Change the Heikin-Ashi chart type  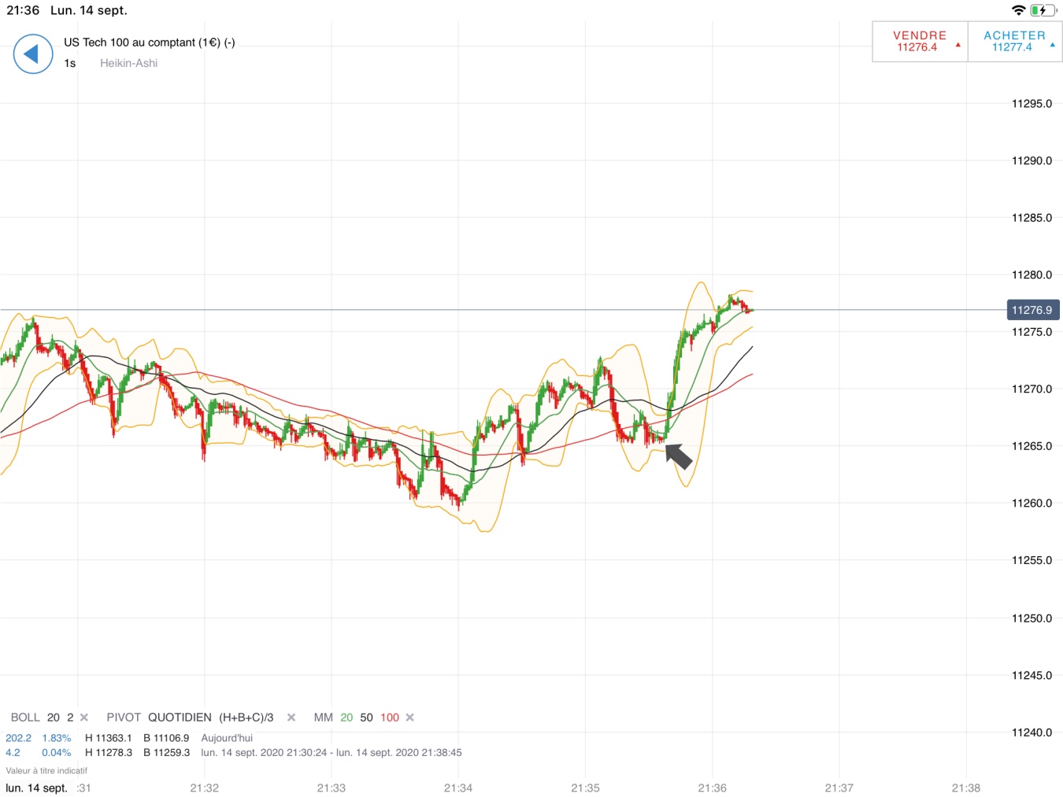[128, 64]
